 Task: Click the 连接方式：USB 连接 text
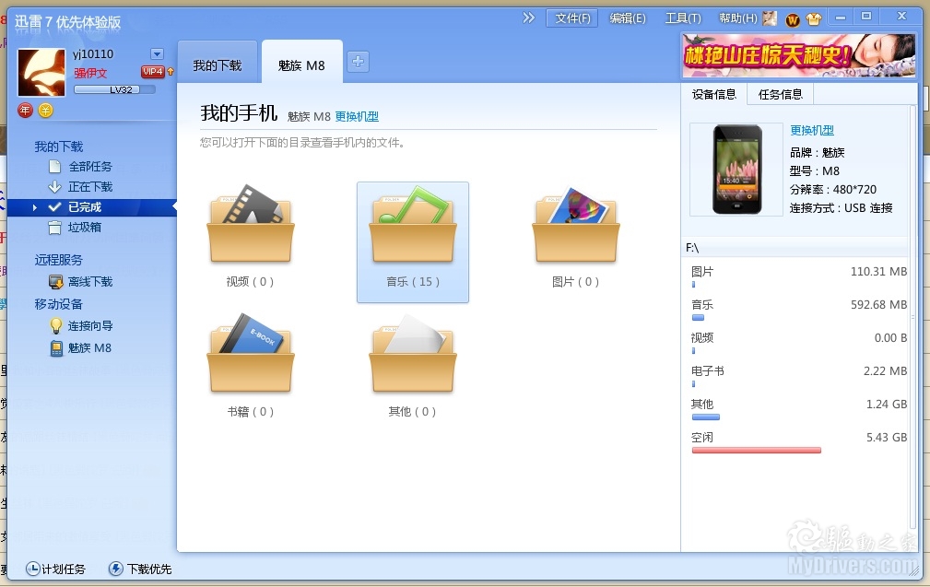coord(841,208)
